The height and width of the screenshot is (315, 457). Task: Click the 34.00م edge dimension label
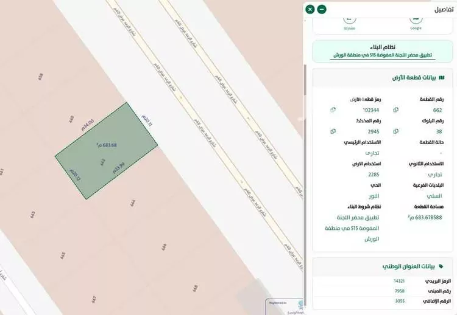tap(87, 125)
